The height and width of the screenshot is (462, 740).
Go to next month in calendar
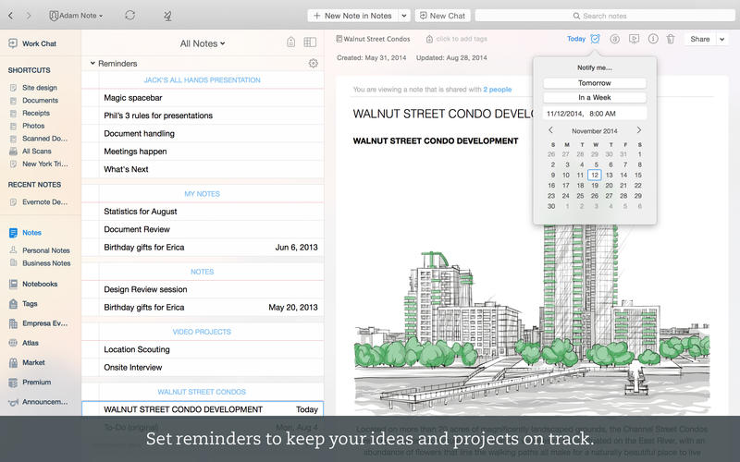(x=638, y=130)
